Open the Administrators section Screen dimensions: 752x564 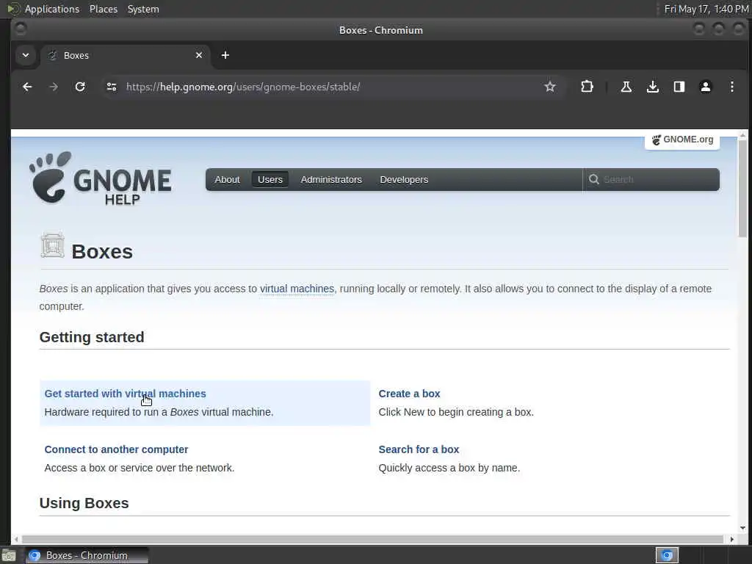pos(331,179)
